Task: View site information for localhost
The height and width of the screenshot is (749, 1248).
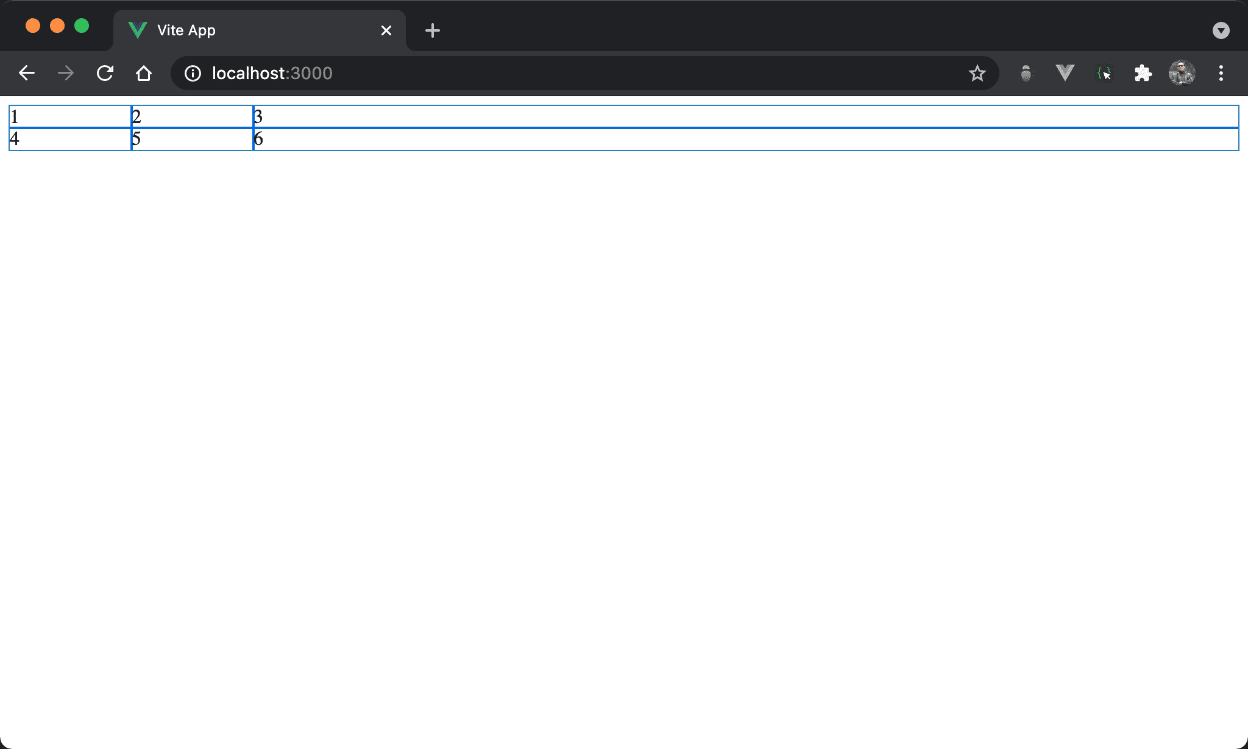Action: click(x=193, y=74)
